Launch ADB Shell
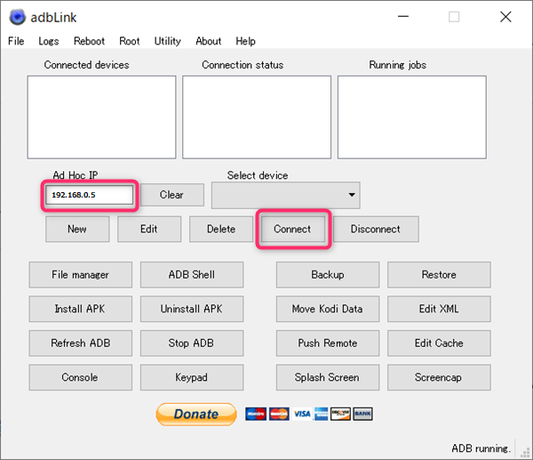This screenshot has width=533, height=460. tap(192, 275)
